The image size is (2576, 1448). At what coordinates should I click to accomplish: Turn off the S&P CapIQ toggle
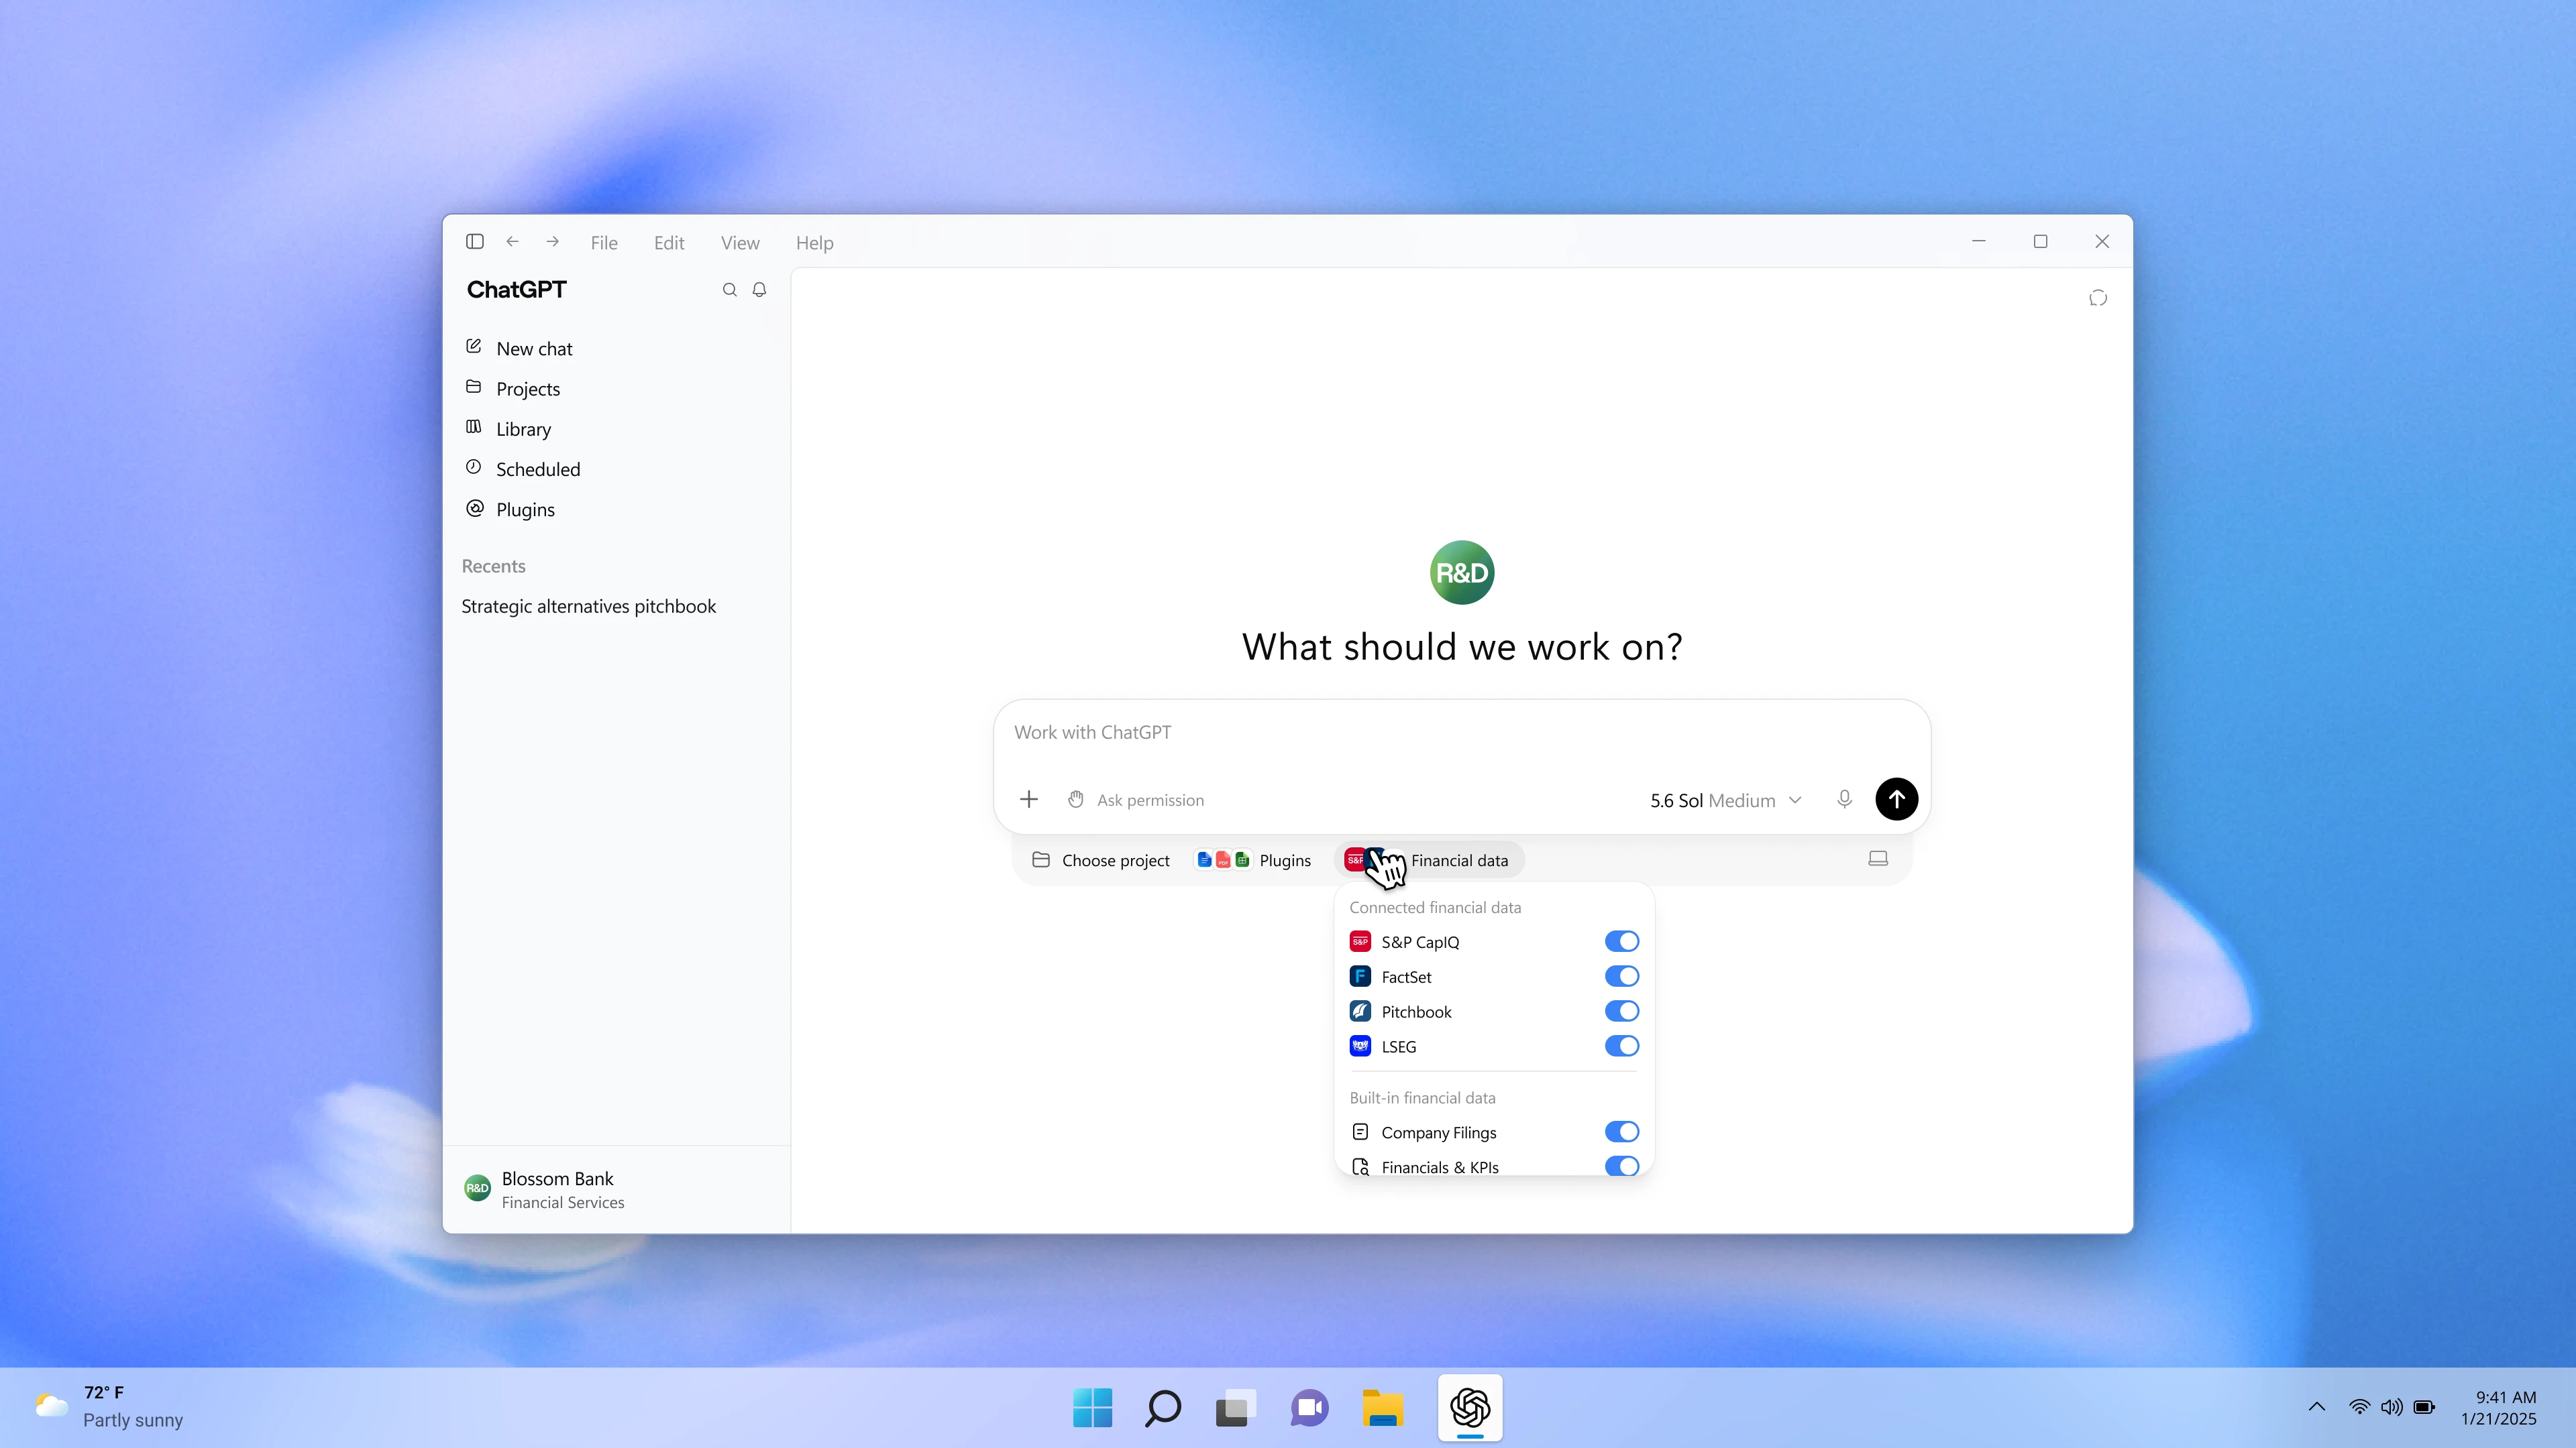coord(1621,941)
